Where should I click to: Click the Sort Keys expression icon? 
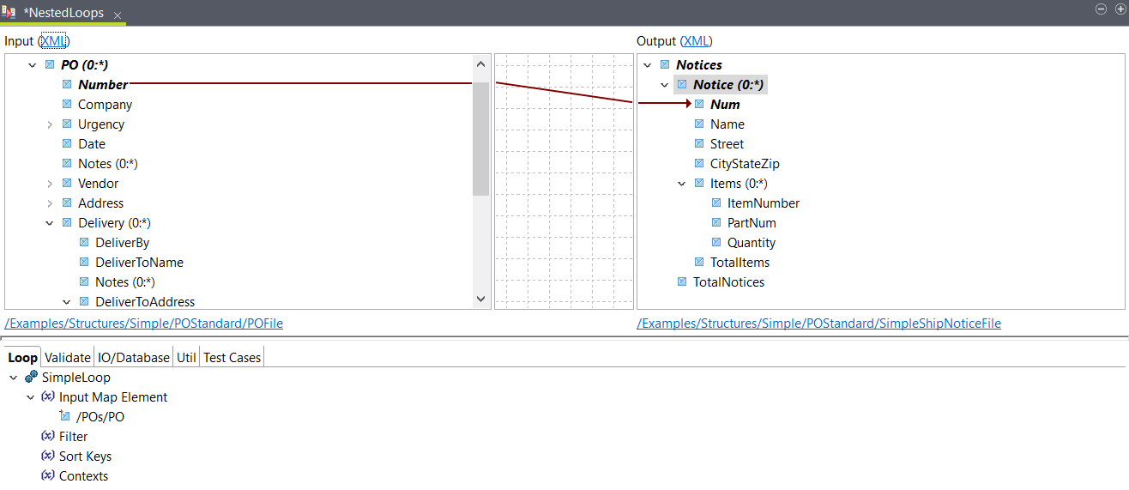pos(48,457)
